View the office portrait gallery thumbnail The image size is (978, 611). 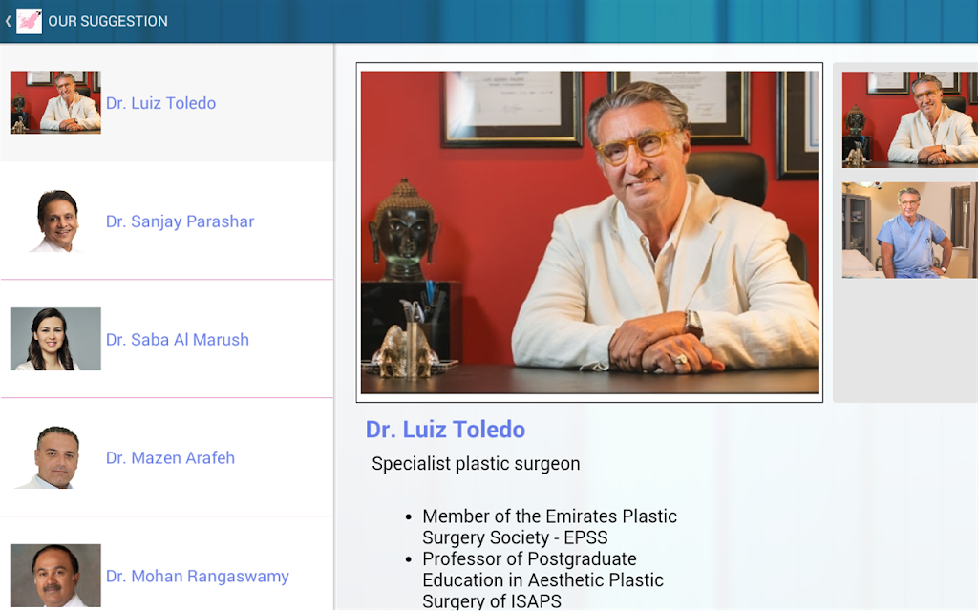click(x=909, y=119)
